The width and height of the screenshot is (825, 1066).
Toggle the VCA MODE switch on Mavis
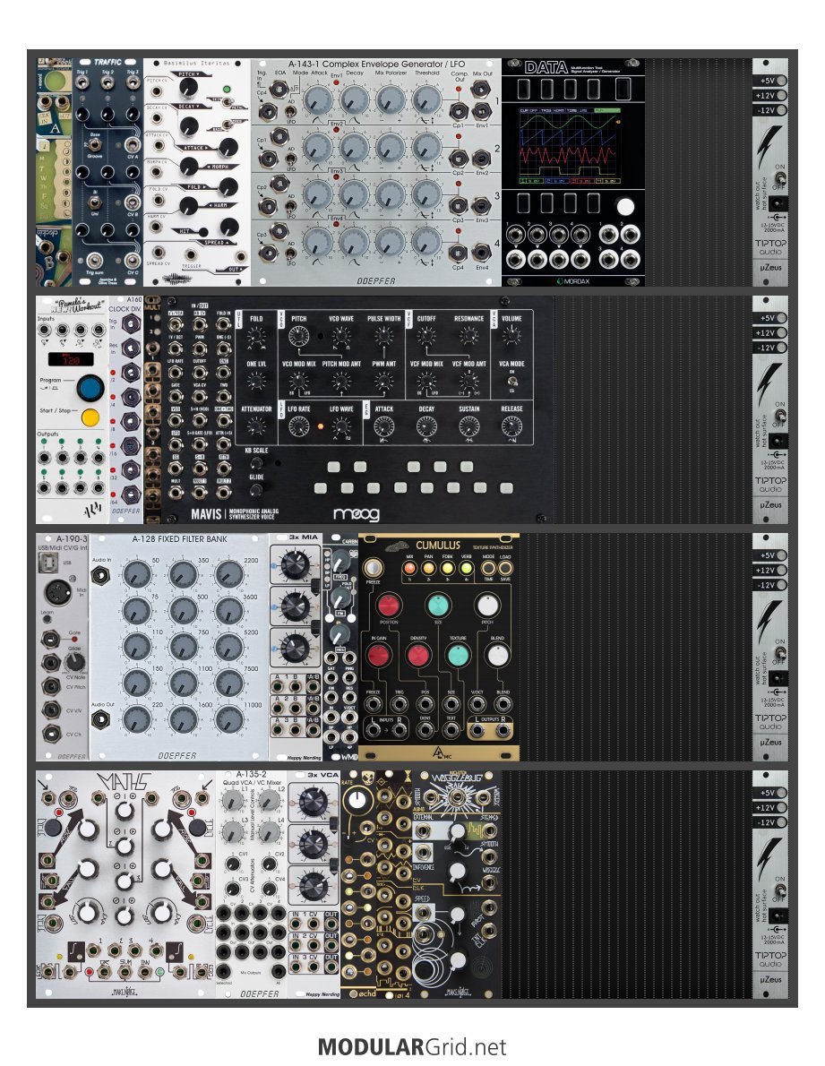tap(511, 382)
